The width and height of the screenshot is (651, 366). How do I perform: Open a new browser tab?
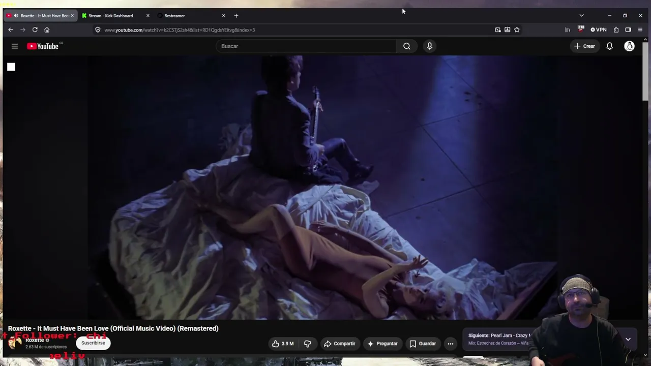236,16
